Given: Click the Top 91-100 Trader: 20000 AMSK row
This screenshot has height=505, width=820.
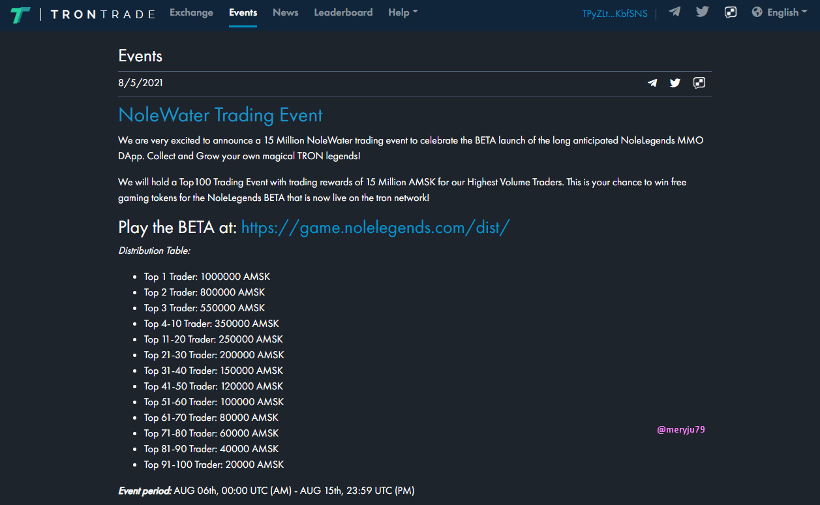Looking at the screenshot, I should pyautogui.click(x=214, y=465).
